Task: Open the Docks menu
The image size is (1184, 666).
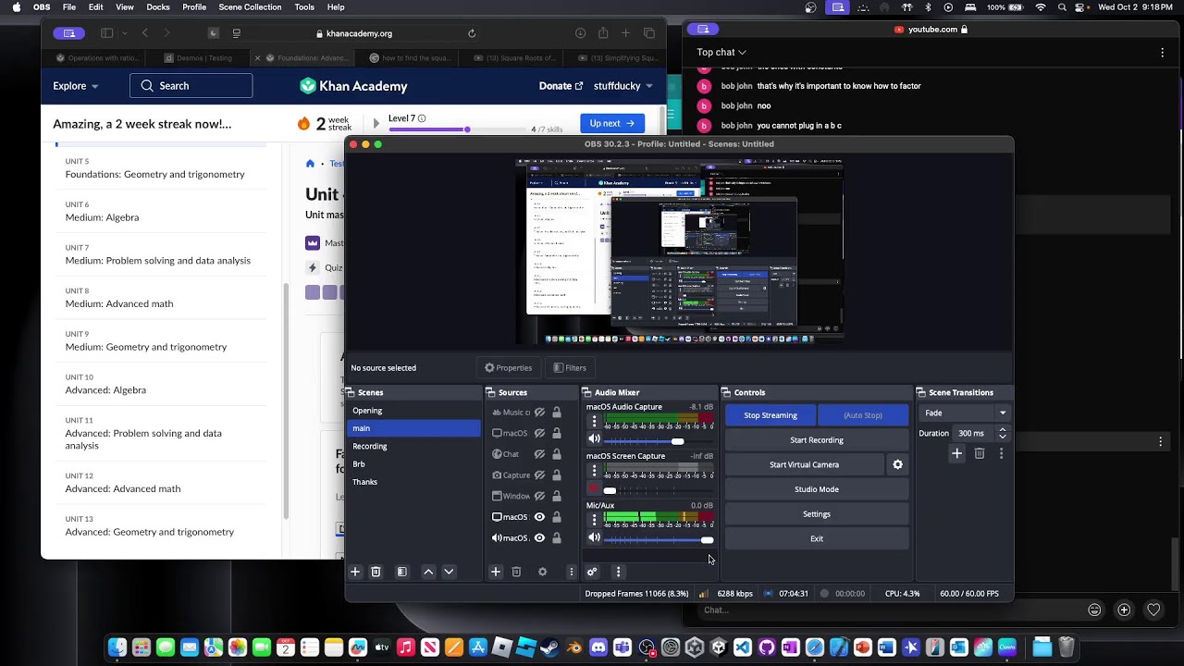Action: click(158, 7)
